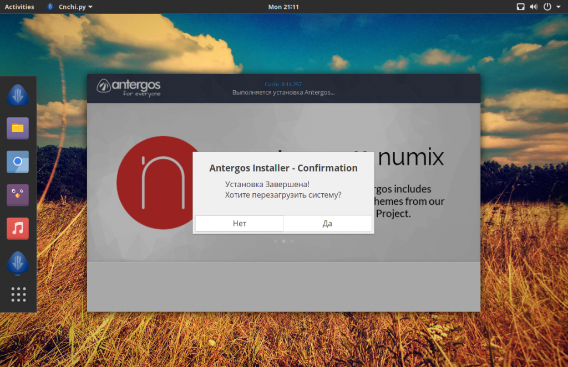Open the Mon 21:11 clock menu
Screen dimensions: 568x367
tap(283, 7)
